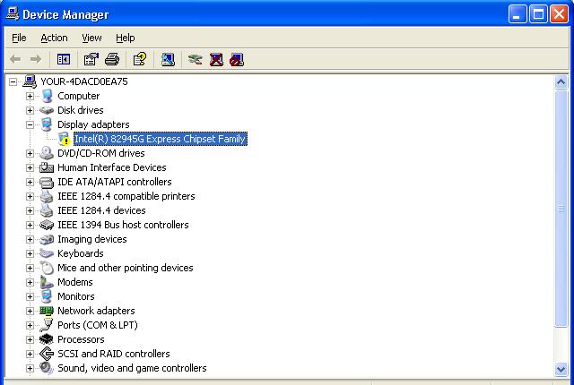This screenshot has height=385, width=574.
Task: Select IEEE 1284.4 devices label
Action: [x=101, y=210]
